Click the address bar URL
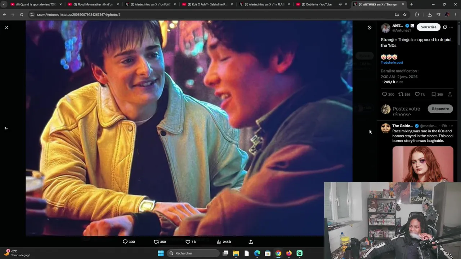Screen dimensions: 461x259 pos(78,14)
